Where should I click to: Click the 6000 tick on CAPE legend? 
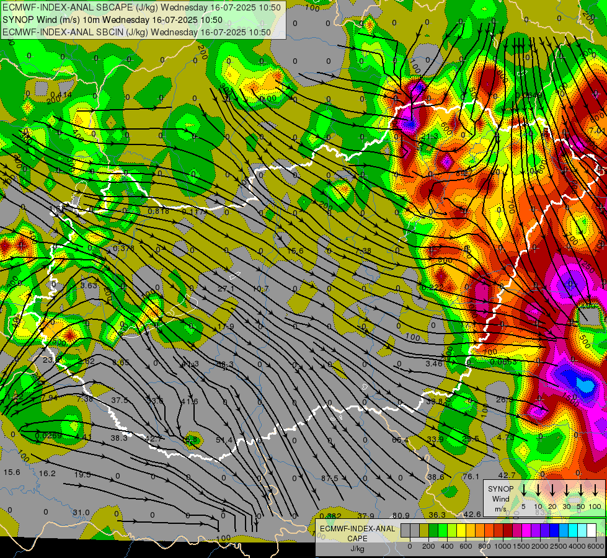click(x=596, y=546)
